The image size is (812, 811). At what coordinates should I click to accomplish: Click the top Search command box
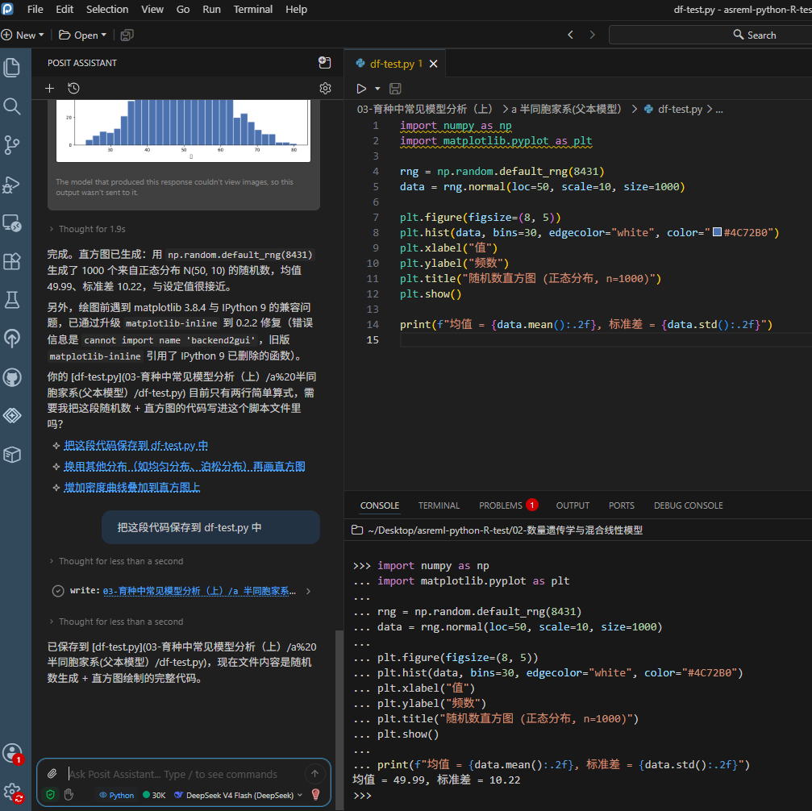tap(710, 35)
